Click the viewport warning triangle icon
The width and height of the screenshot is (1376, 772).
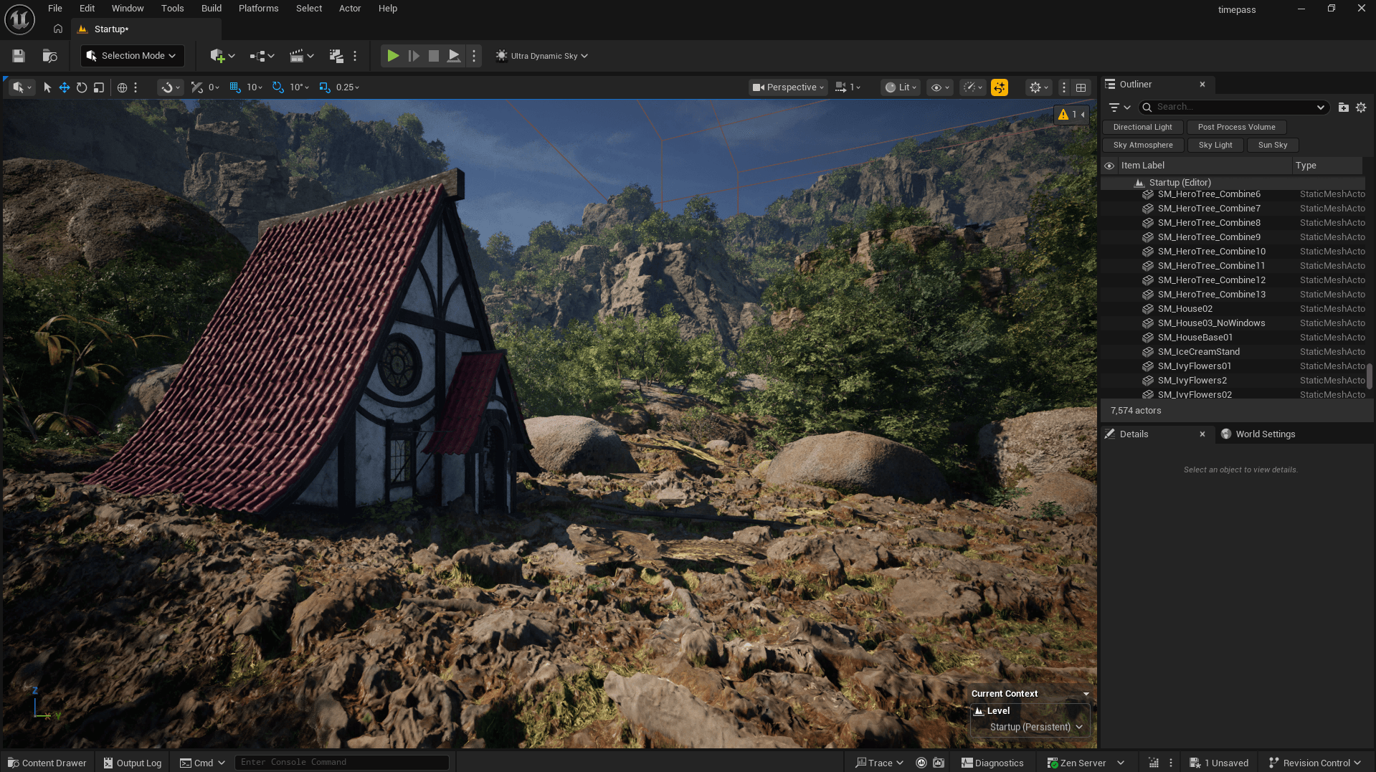pos(1063,115)
